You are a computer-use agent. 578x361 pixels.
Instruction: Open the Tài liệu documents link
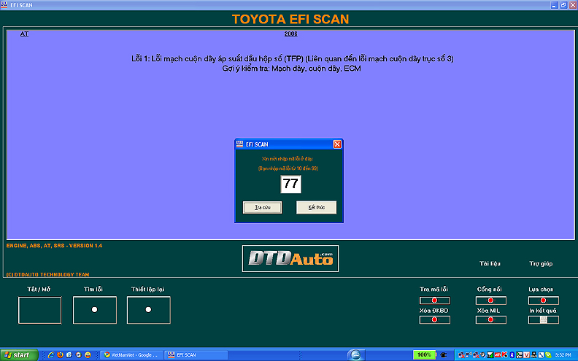[490, 263]
